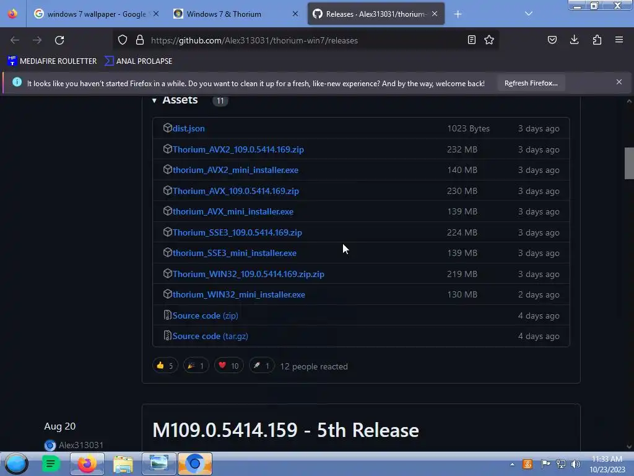Download Thorium_AVX_109.0.5414.169.zip
This screenshot has height=476, width=634.
coord(236,191)
